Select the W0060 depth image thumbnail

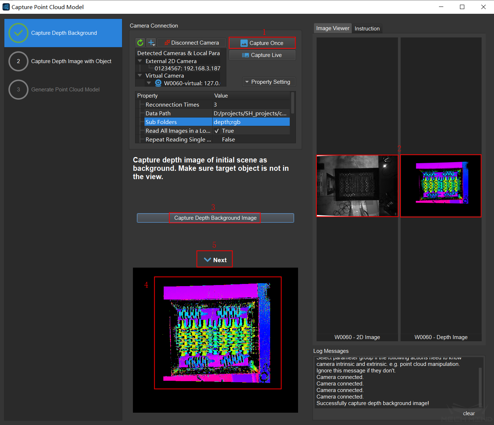(x=441, y=186)
